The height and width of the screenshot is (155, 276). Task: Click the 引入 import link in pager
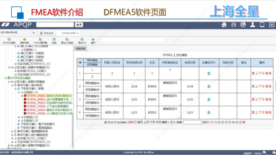173,122
